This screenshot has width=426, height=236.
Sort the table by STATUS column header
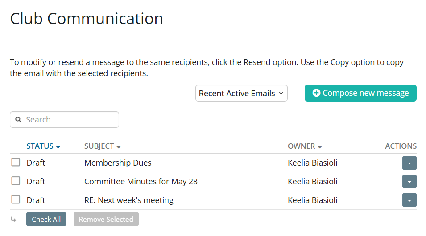40,146
